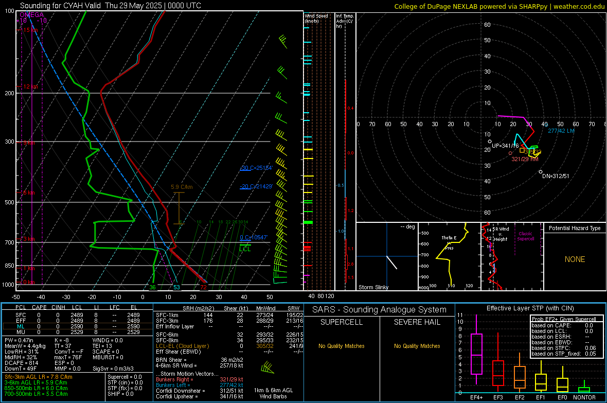Click the EF2 axis label
Viewport: 607px width, 403px height.
(x=520, y=397)
